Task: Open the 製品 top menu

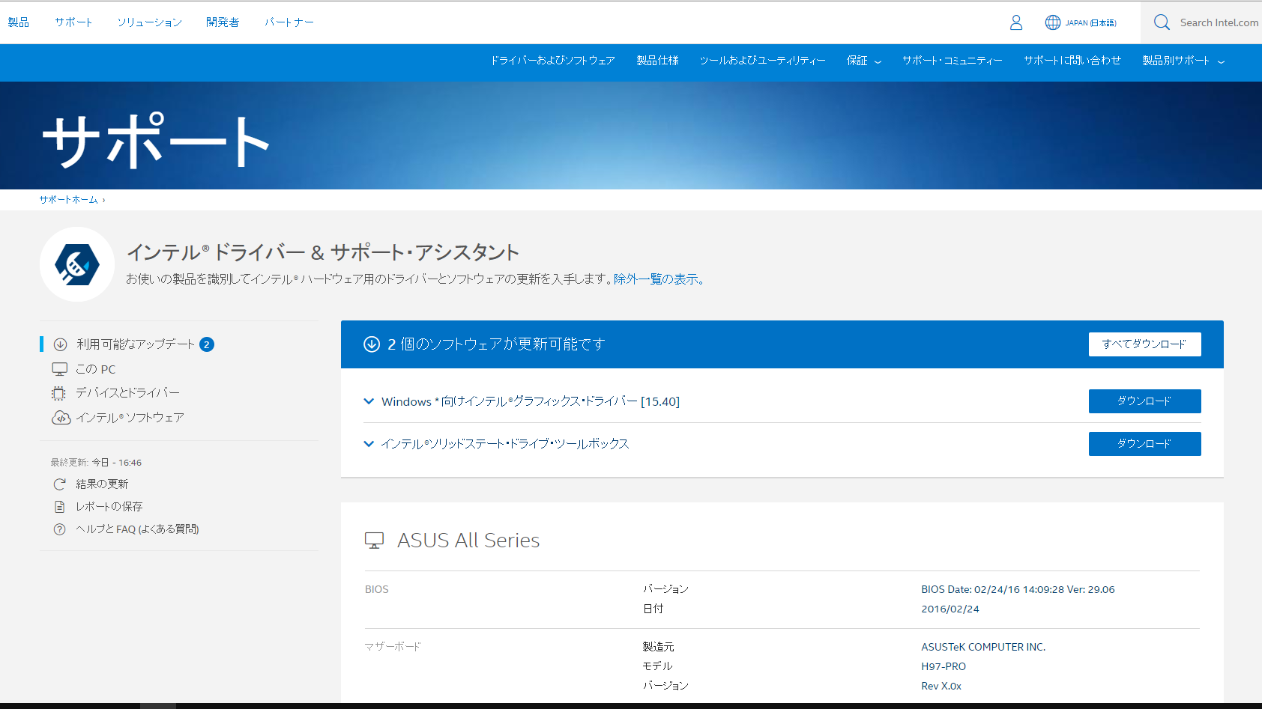Action: 19,22
